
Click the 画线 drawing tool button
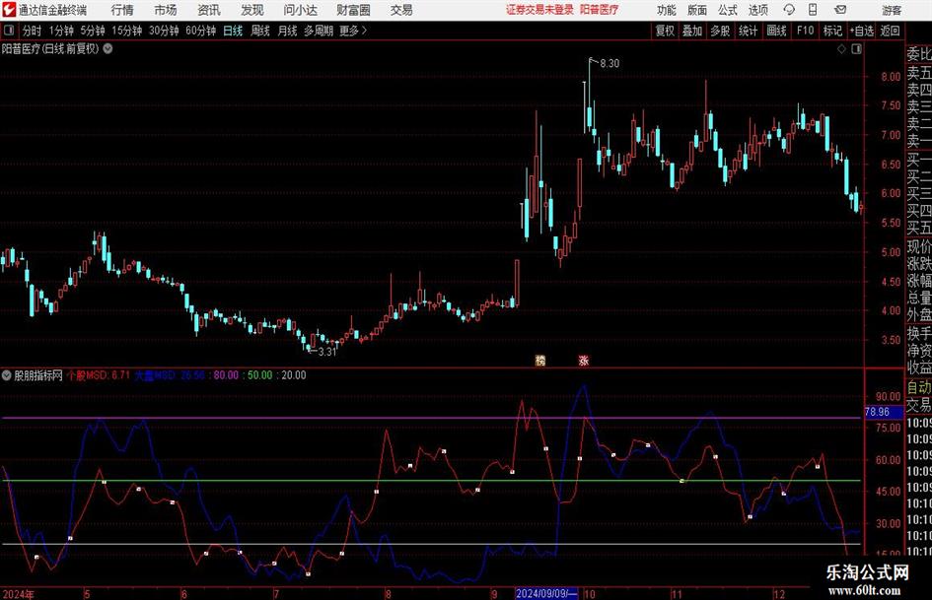coord(776,31)
